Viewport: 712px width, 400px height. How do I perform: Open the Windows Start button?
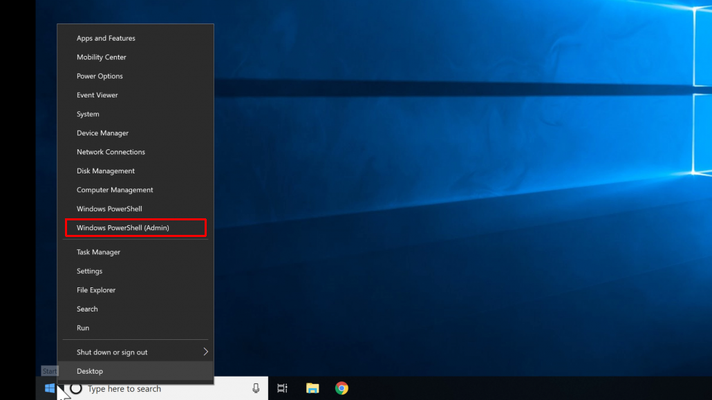(50, 388)
